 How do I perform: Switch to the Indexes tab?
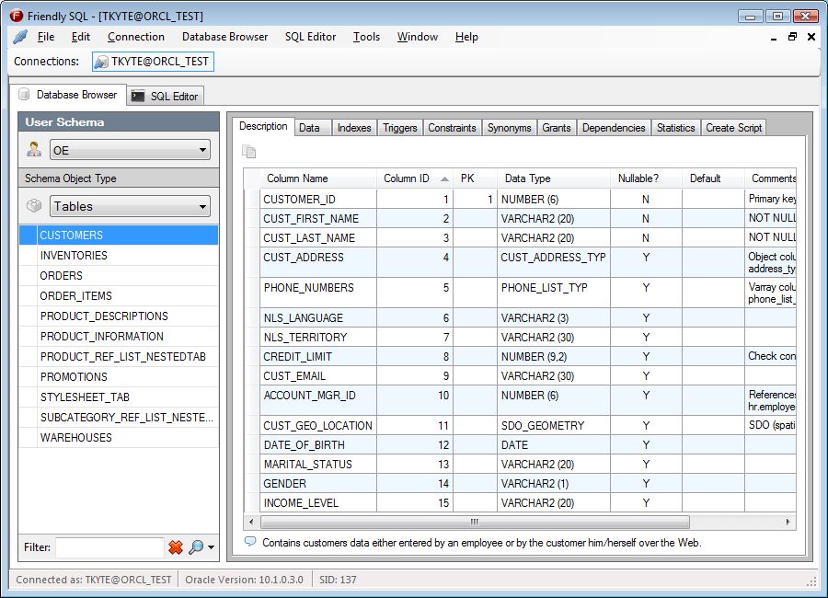pyautogui.click(x=354, y=128)
